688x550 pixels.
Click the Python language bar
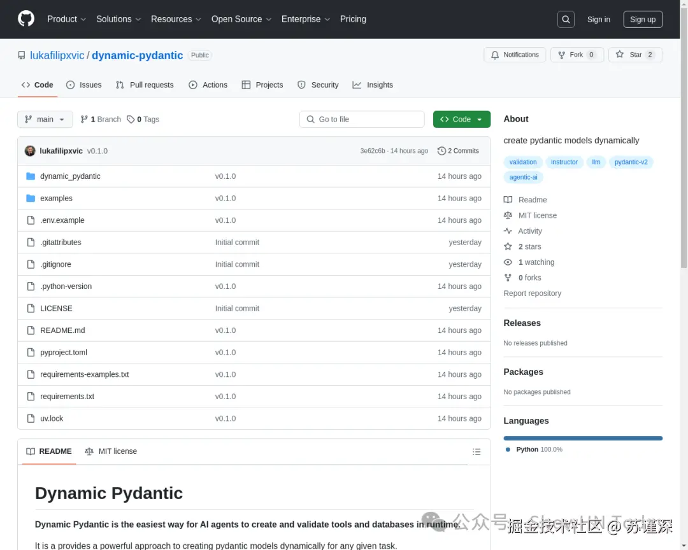tap(583, 438)
